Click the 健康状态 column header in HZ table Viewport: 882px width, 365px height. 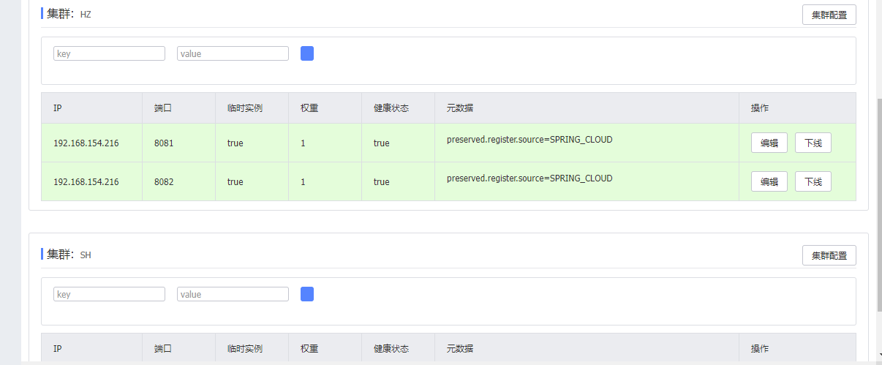[391, 108]
